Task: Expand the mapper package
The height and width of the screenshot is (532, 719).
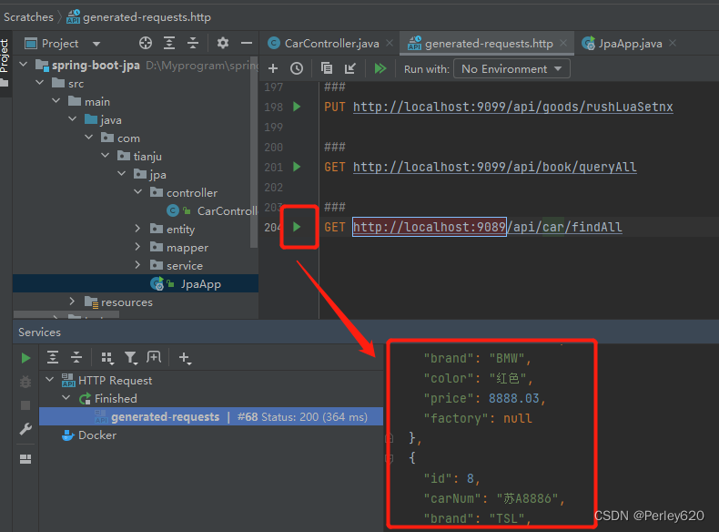Action: 138,247
